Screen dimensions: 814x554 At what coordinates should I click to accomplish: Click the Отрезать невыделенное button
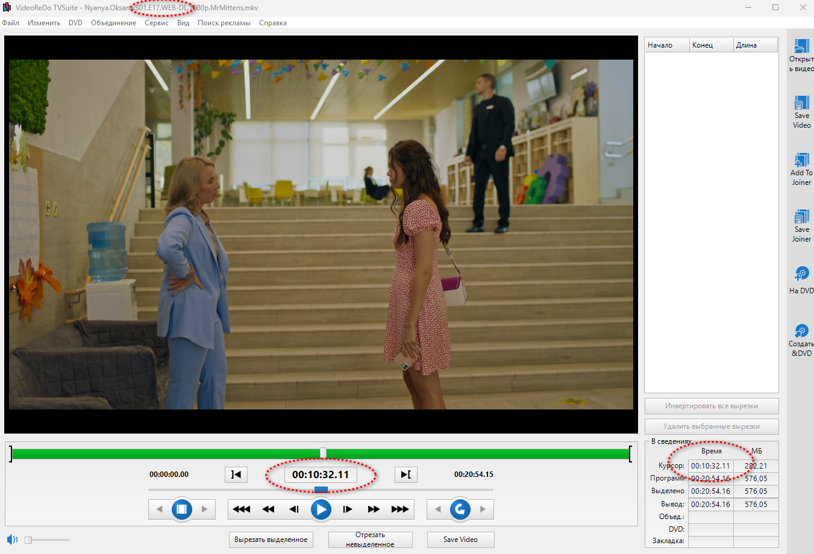[x=370, y=540]
